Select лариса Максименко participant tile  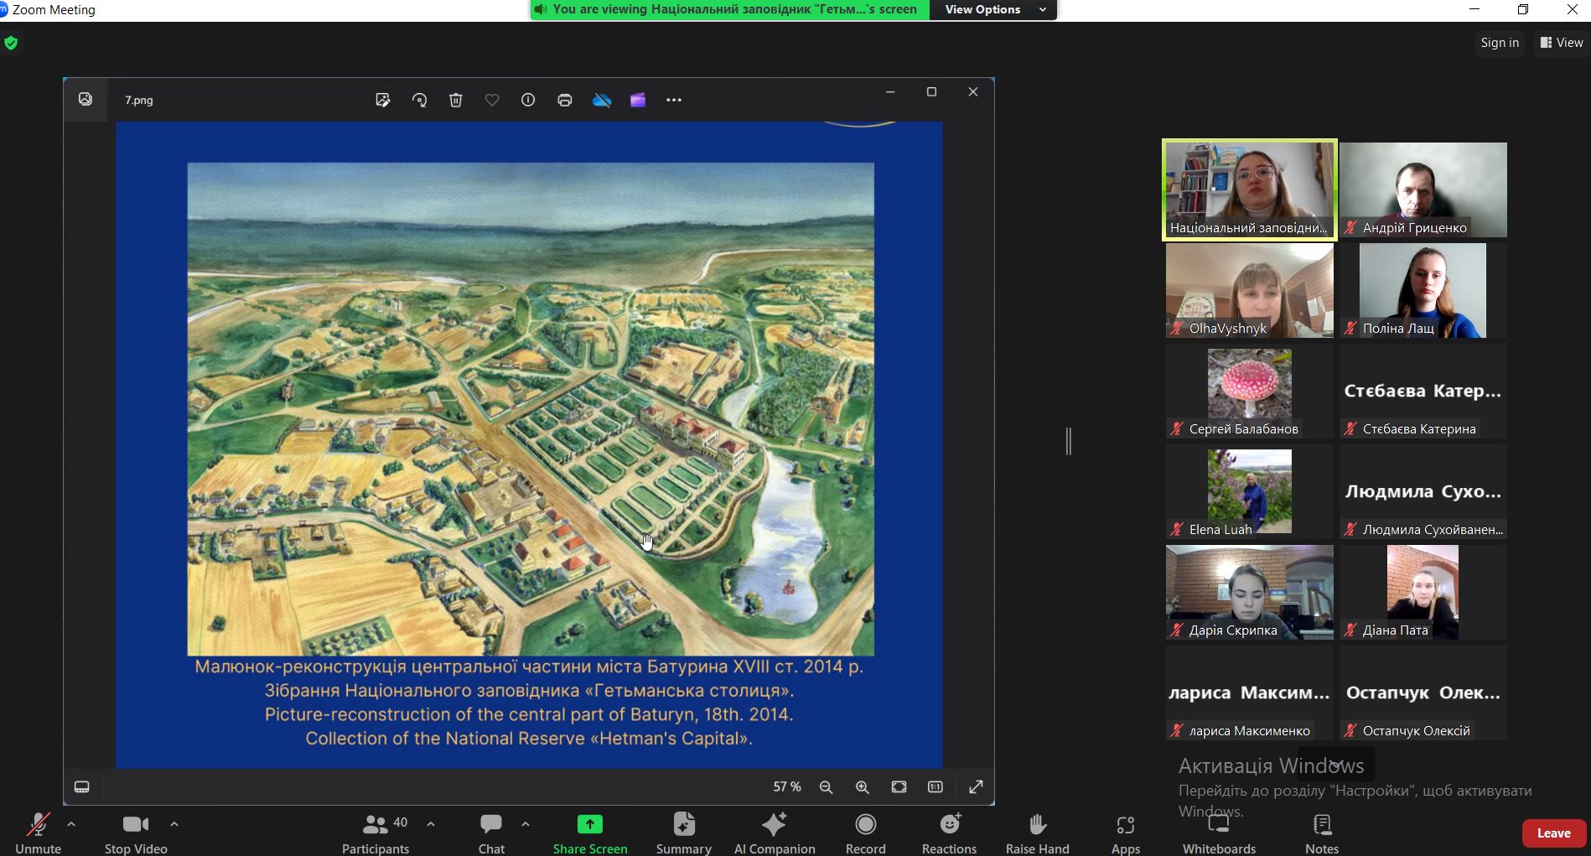[x=1249, y=693]
